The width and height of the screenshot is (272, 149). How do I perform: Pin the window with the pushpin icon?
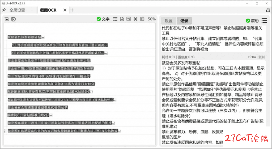4,10
